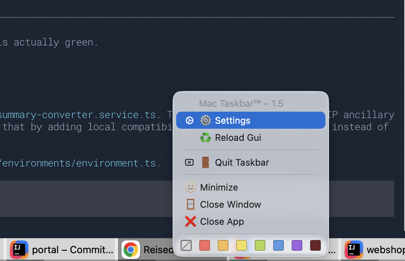Select Close Window menu entry
405x261 pixels.
(250, 204)
